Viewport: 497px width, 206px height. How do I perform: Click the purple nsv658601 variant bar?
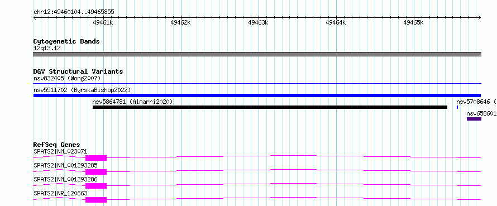tap(474, 119)
